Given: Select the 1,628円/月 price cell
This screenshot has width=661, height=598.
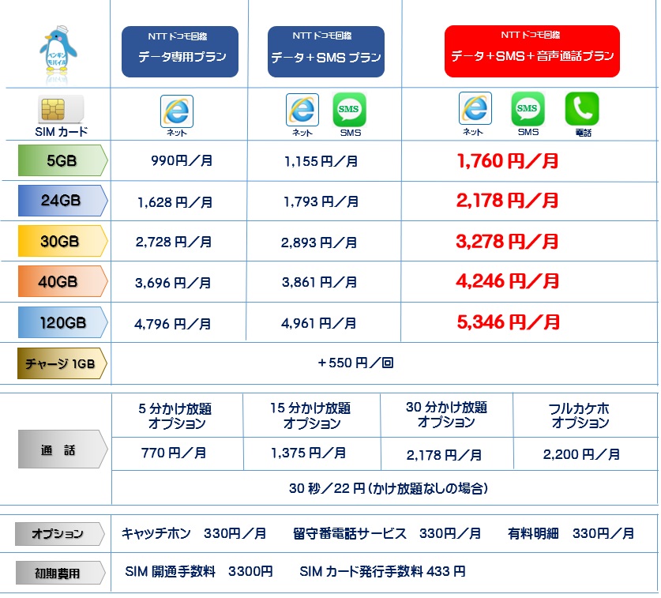Looking at the screenshot, I should click(x=175, y=202).
